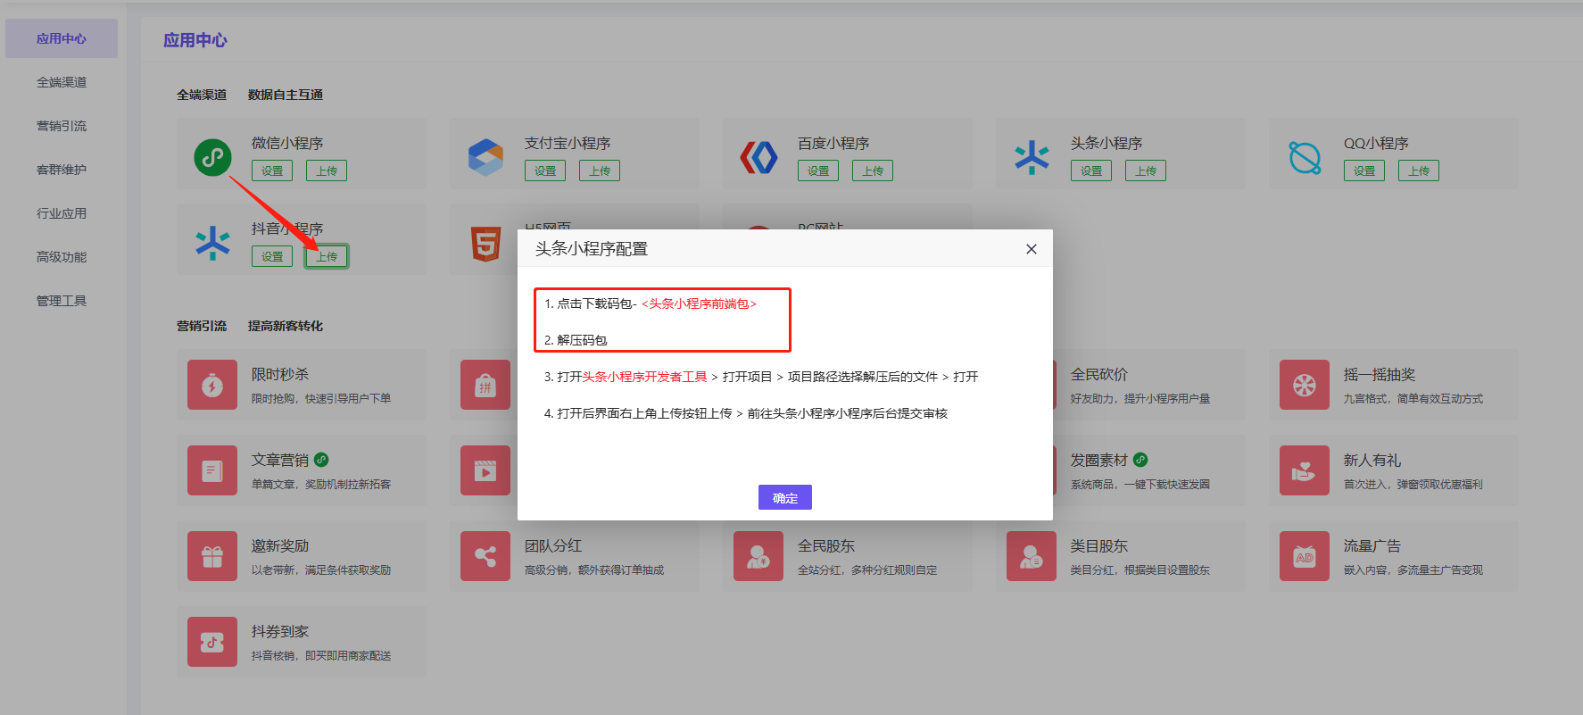1583x715 pixels.
Task: Click the WeChat mini program green icon
Action: click(212, 158)
